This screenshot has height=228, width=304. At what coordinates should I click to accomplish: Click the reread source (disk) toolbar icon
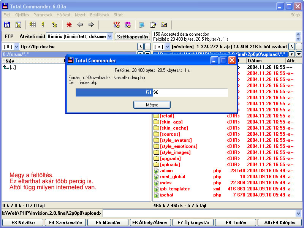click(x=7, y=25)
